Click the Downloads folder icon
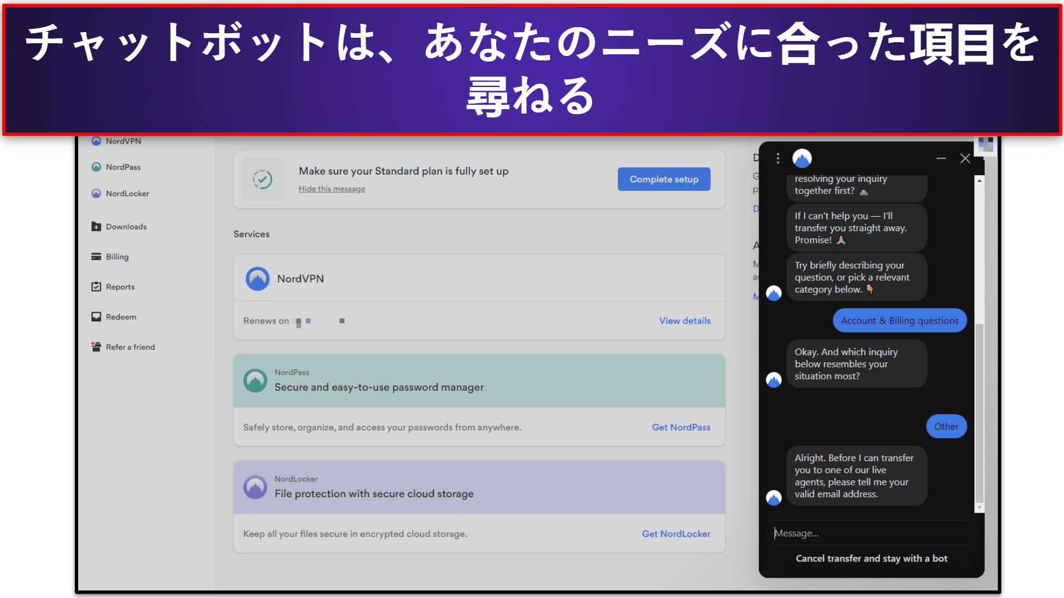Viewport: 1064px width, 598px height. (96, 227)
